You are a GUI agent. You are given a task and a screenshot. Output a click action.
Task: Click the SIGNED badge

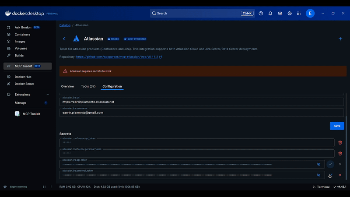pos(113,39)
